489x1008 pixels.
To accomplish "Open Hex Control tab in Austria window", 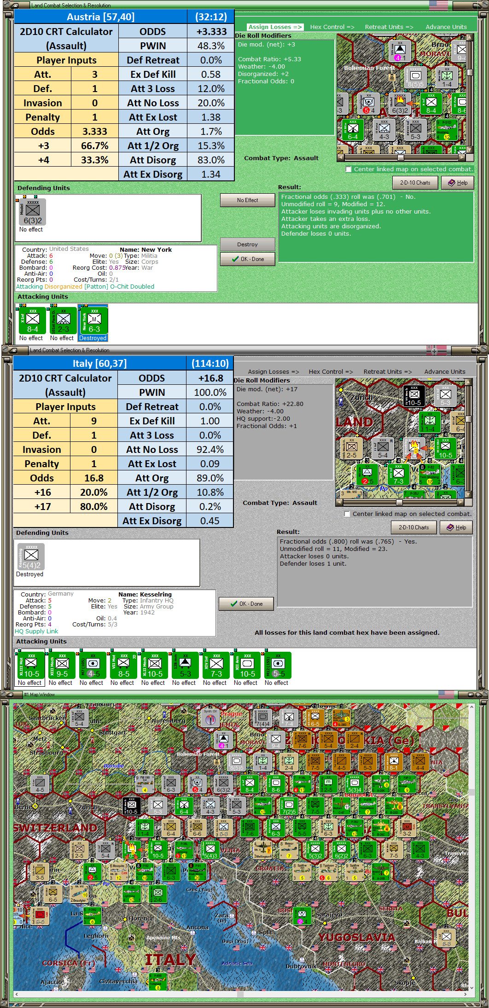I will click(332, 27).
